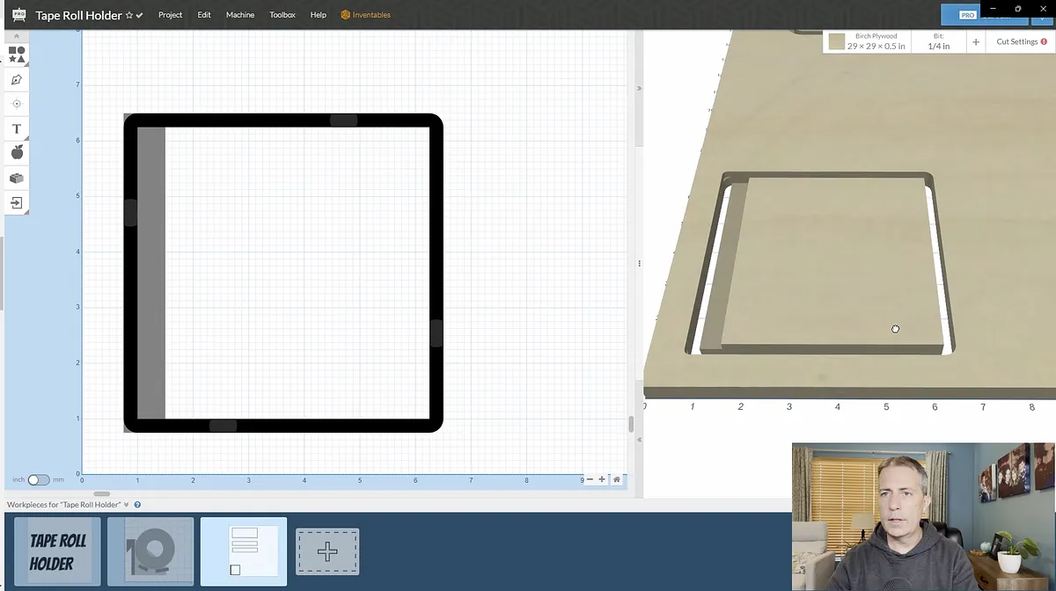Open the Machine menu
1056x591 pixels.
coord(240,15)
